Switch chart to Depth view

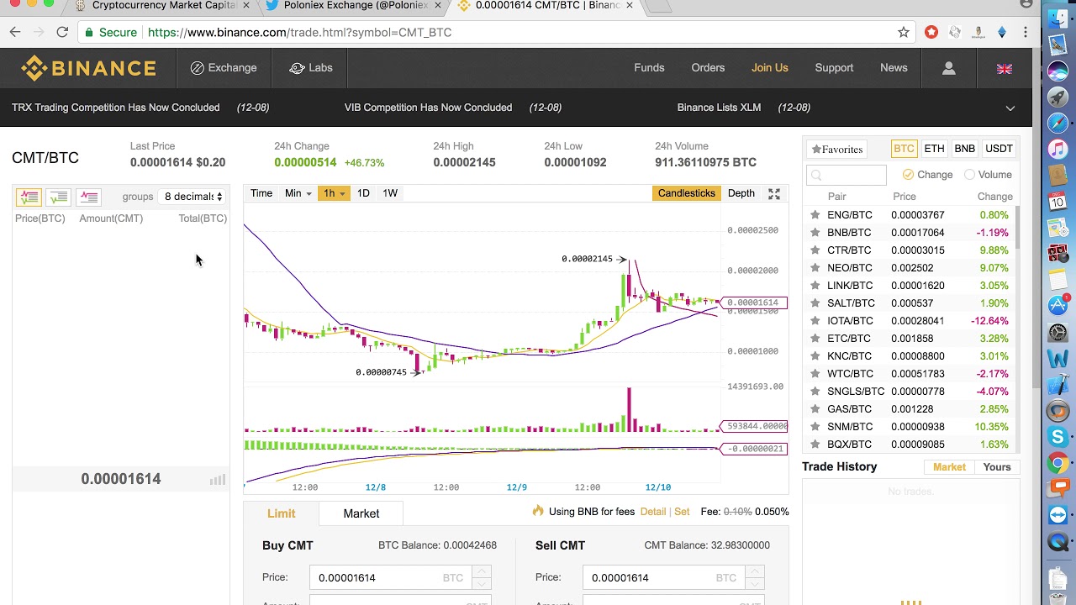click(x=741, y=193)
